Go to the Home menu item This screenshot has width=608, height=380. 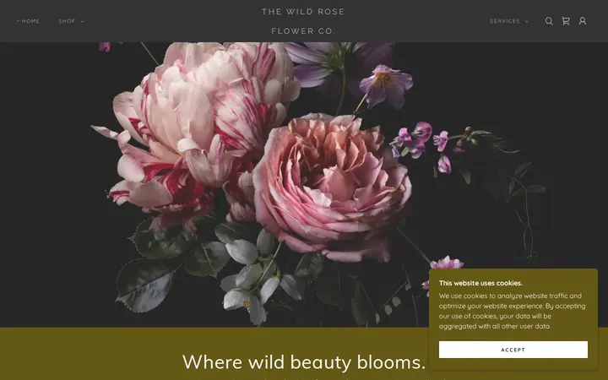[x=29, y=21]
